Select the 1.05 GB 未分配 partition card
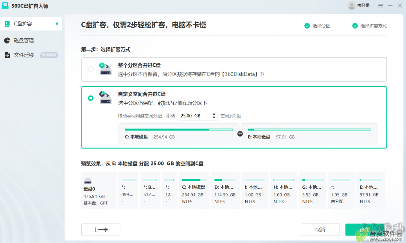The height and width of the screenshot is (243, 406). pyautogui.click(x=341, y=190)
